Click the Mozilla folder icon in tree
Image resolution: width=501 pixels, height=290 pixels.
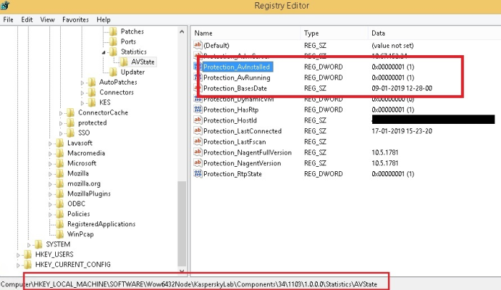[60, 173]
